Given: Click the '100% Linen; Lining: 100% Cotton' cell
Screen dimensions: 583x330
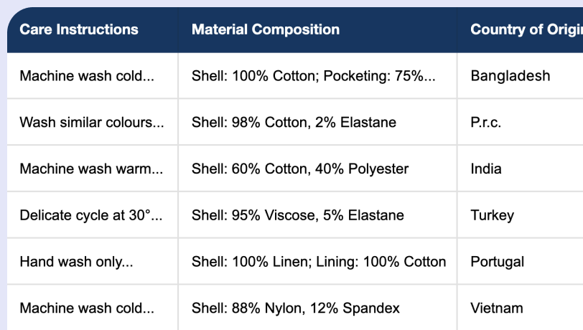Looking at the screenshot, I should [x=319, y=262].
